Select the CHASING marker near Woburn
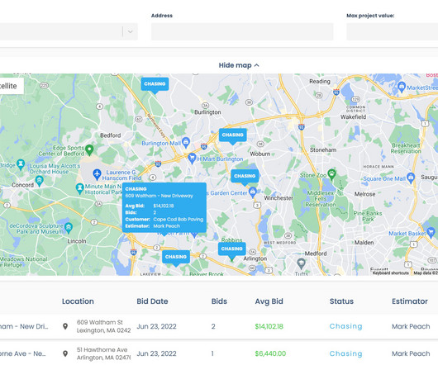438x365 pixels. pyautogui.click(x=233, y=135)
